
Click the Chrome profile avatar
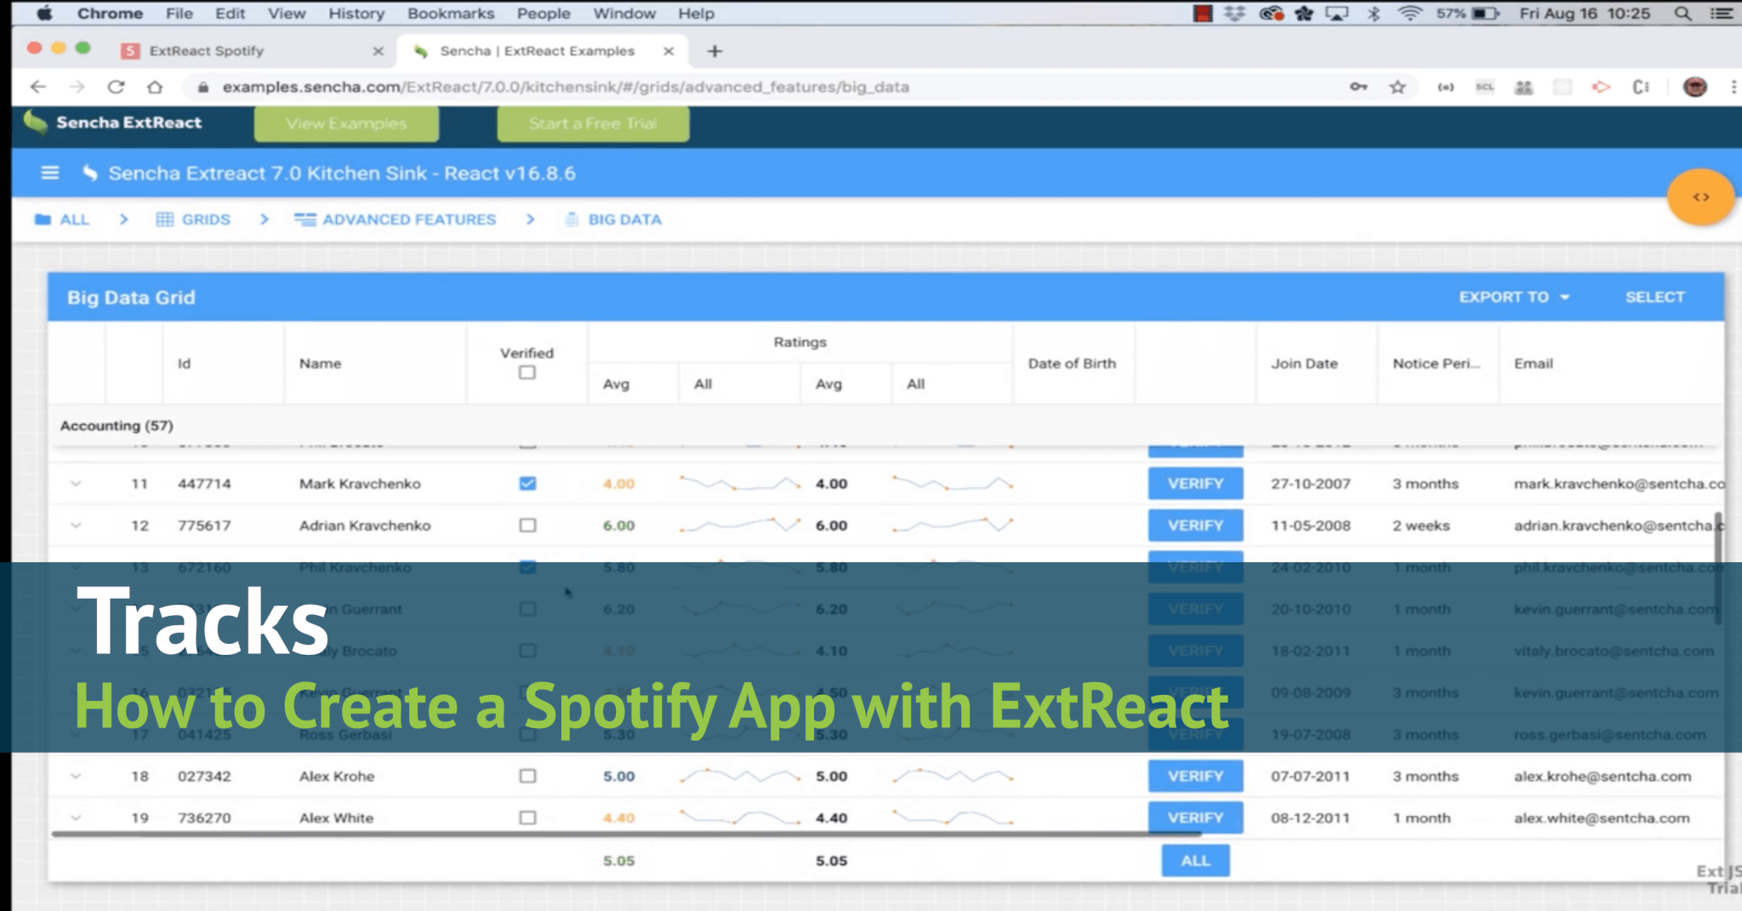pyautogui.click(x=1695, y=87)
